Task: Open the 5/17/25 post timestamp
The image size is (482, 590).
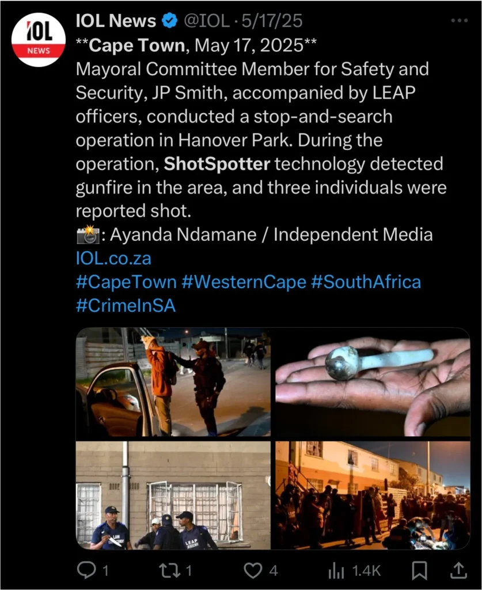Action: (x=272, y=21)
